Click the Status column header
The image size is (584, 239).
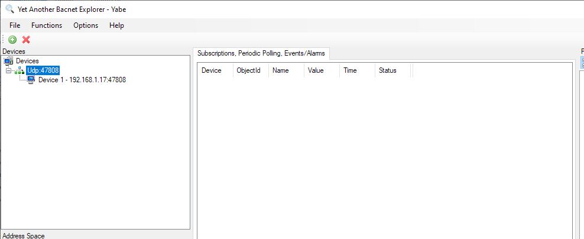click(x=387, y=70)
